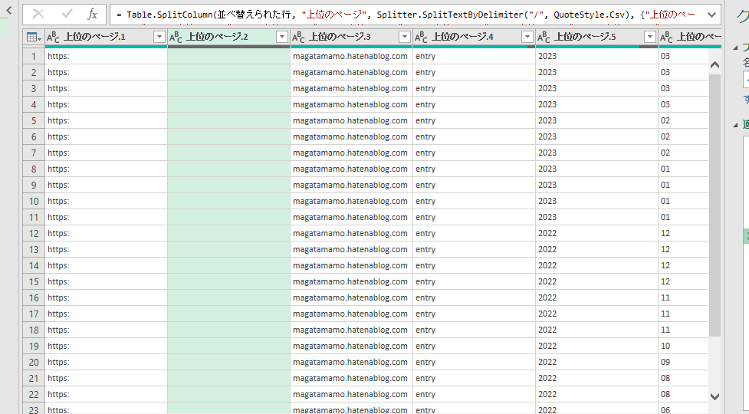This screenshot has height=414, width=749.
Task: Click ABC type icon of 上位のページ.1 column
Action: (53, 37)
